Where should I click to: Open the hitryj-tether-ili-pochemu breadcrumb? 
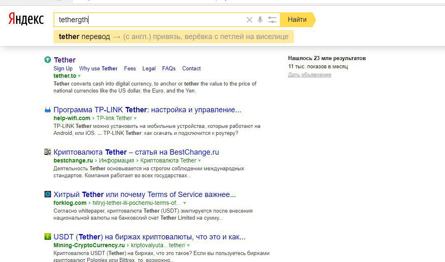137,203
